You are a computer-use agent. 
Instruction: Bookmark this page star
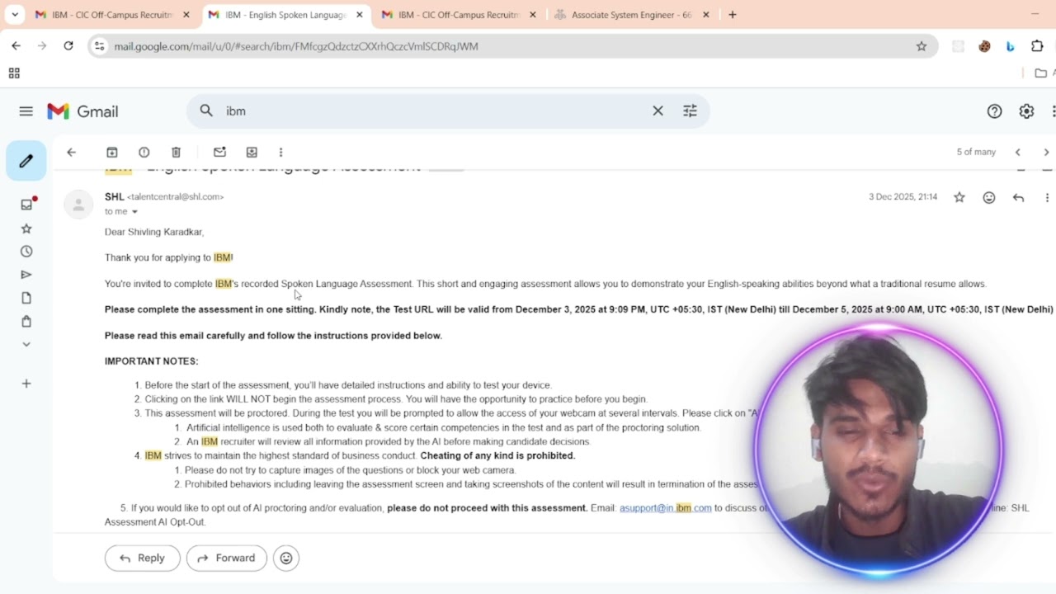pos(922,46)
